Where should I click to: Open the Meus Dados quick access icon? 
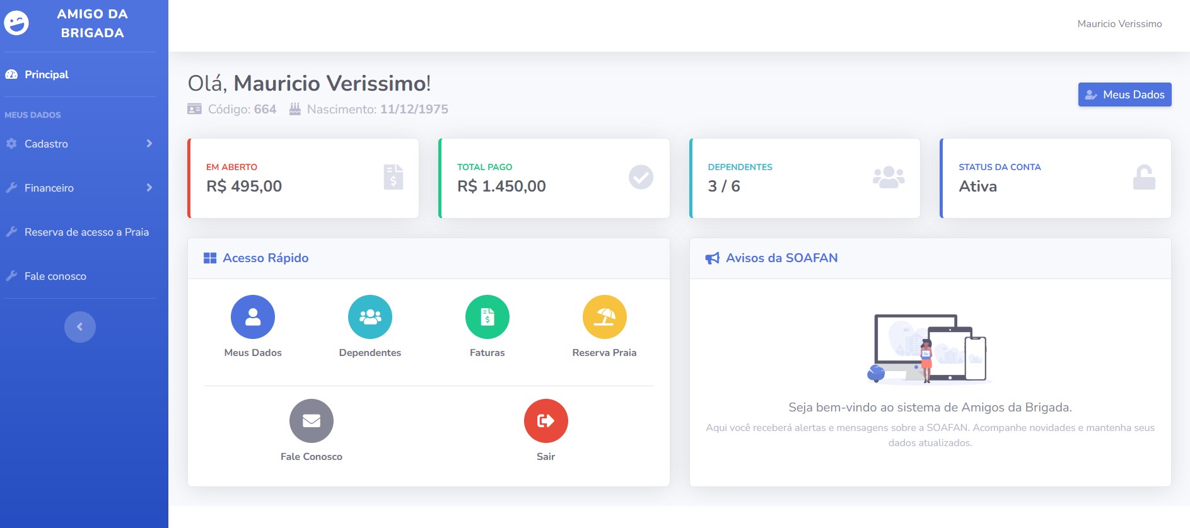(252, 317)
